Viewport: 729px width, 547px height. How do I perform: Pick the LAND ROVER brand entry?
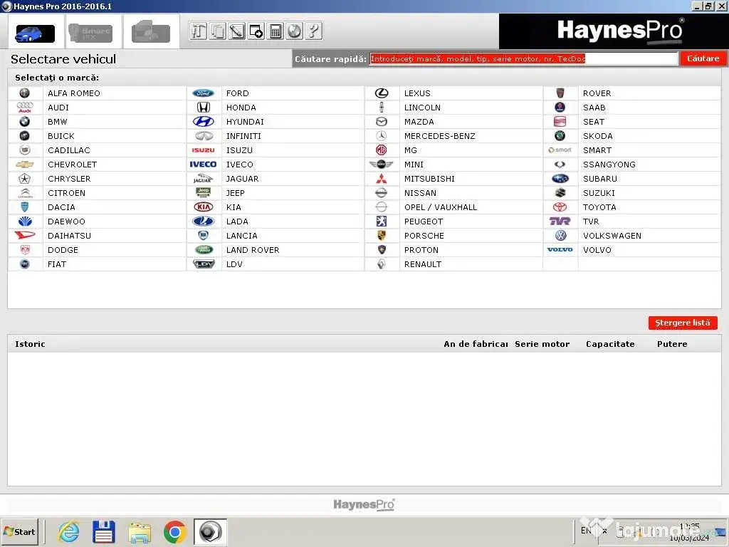pos(252,250)
